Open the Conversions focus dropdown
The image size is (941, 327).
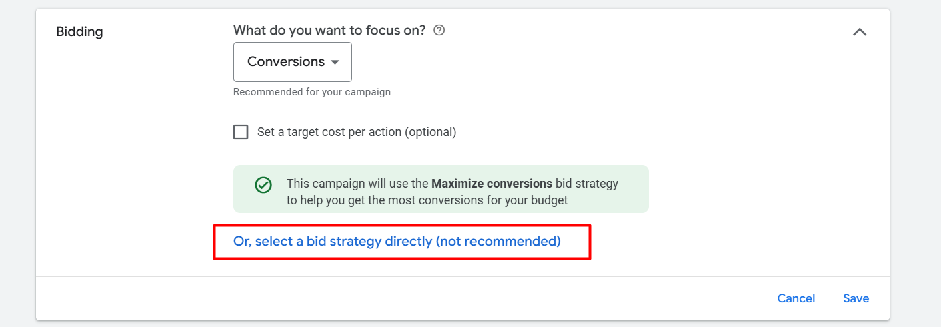point(293,62)
